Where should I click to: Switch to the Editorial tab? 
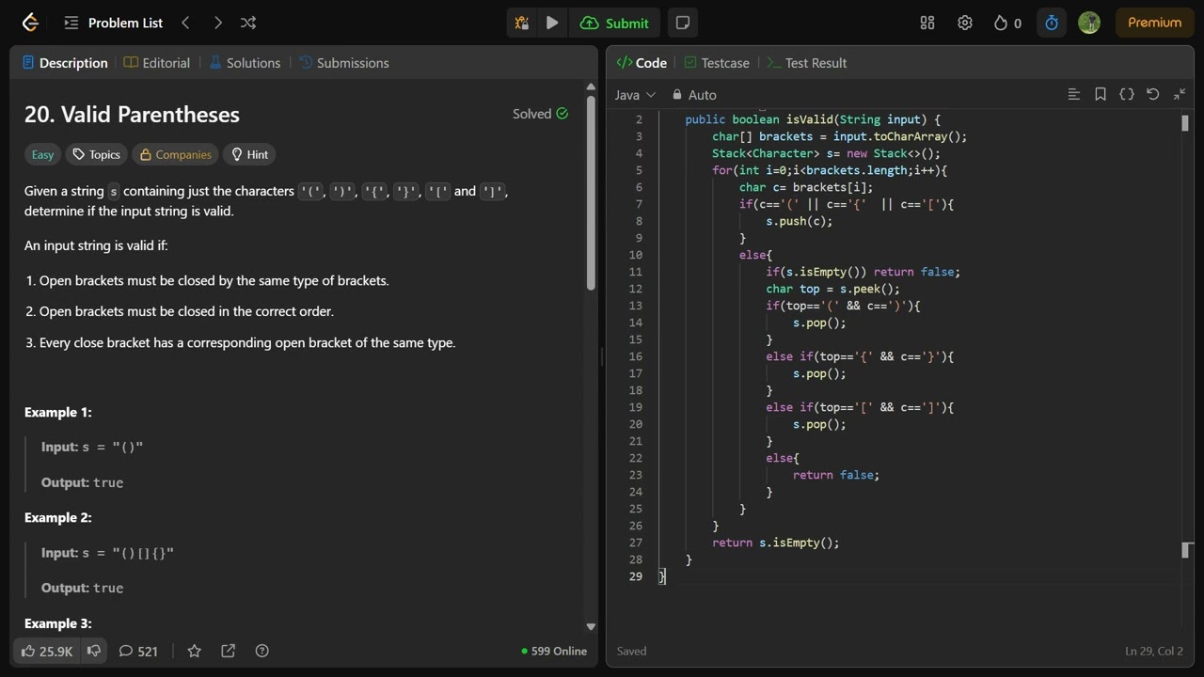pos(157,63)
